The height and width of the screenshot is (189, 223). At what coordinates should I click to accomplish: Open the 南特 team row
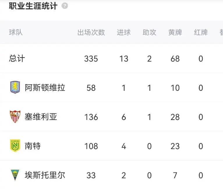click(111, 146)
